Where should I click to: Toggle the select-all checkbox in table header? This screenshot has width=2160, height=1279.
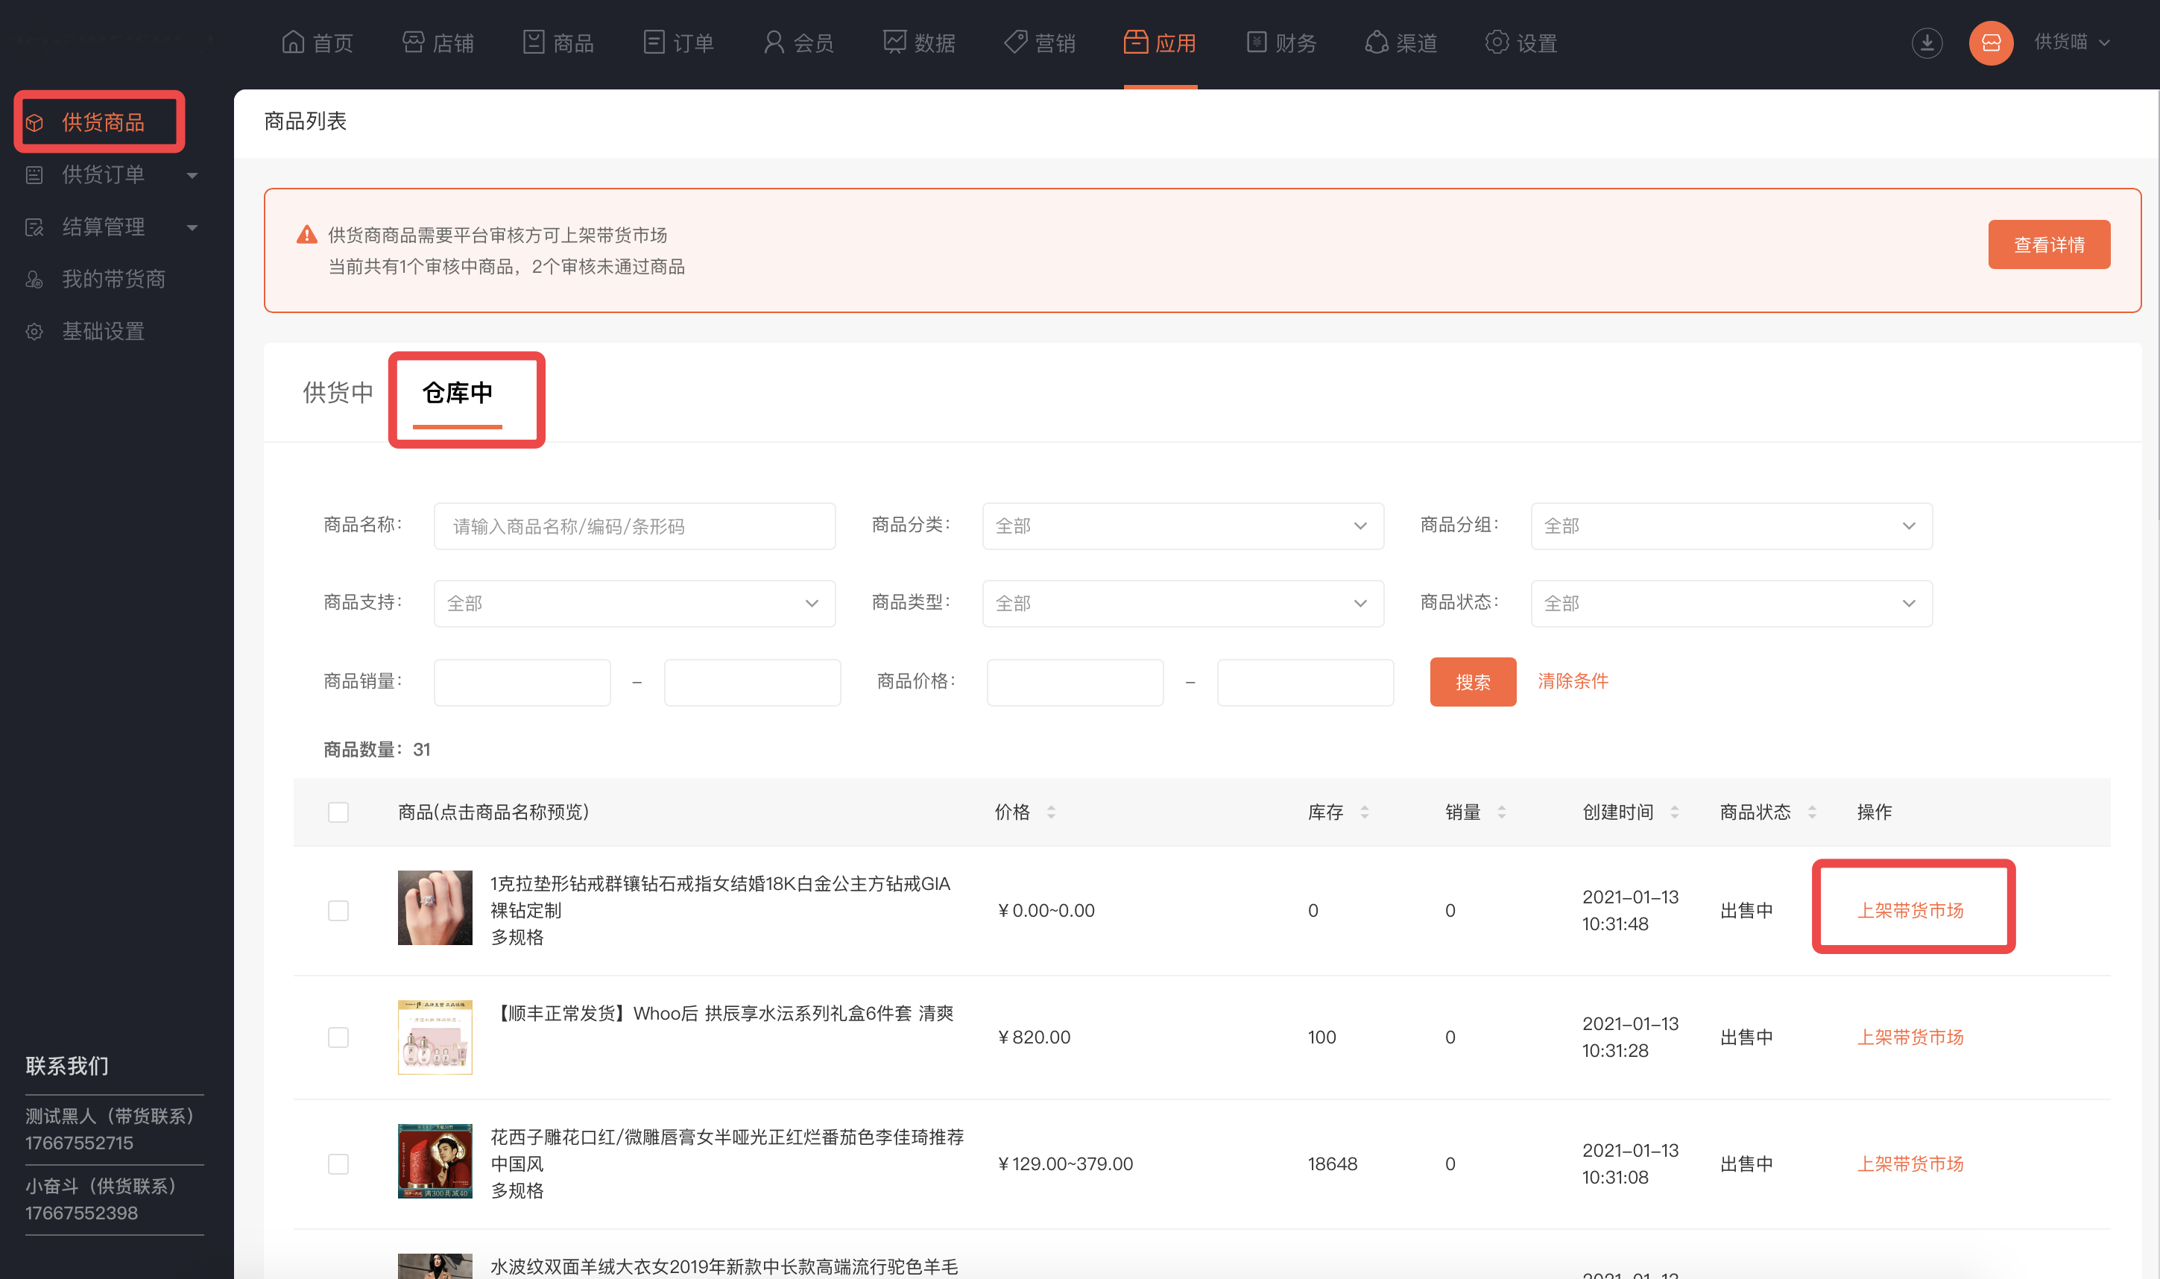[x=338, y=812]
